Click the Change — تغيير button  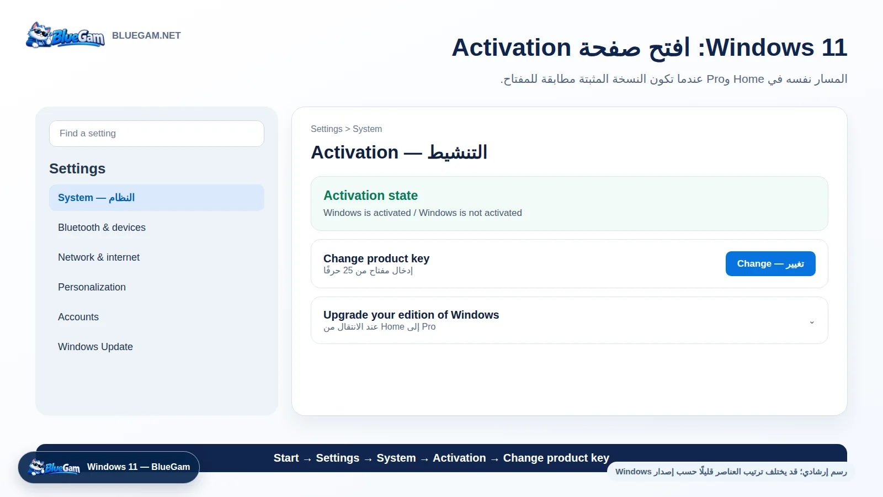click(x=770, y=264)
